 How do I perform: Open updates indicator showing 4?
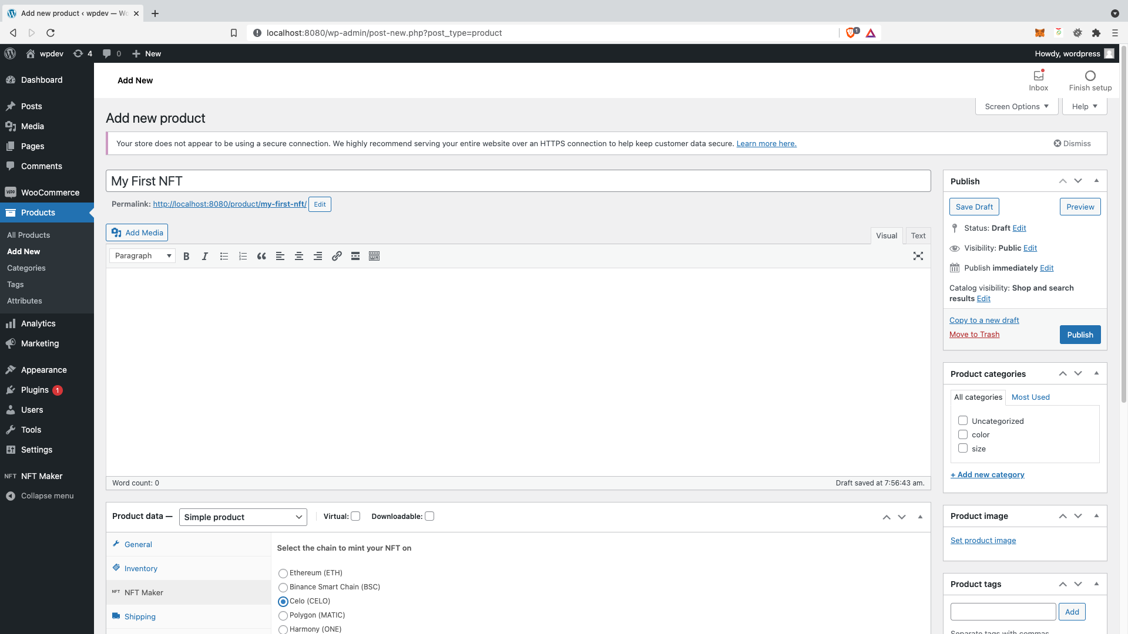pos(83,53)
